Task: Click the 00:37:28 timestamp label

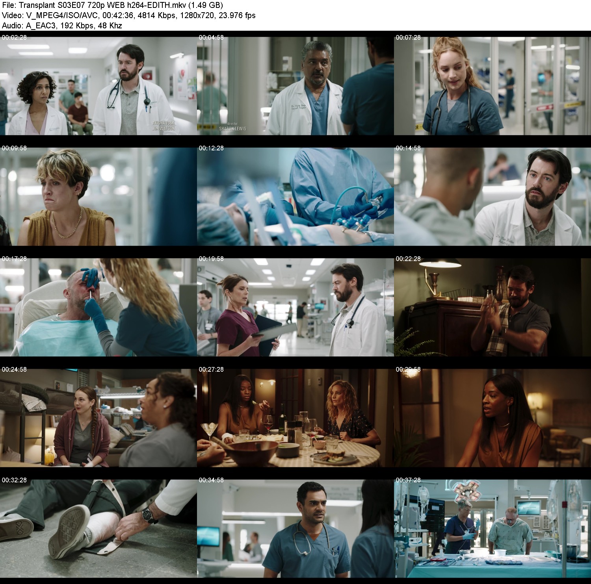Action: pyautogui.click(x=408, y=480)
